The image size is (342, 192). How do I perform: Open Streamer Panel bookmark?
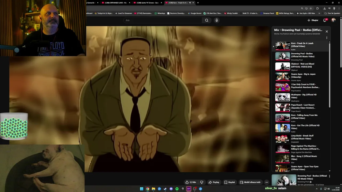[267, 13]
